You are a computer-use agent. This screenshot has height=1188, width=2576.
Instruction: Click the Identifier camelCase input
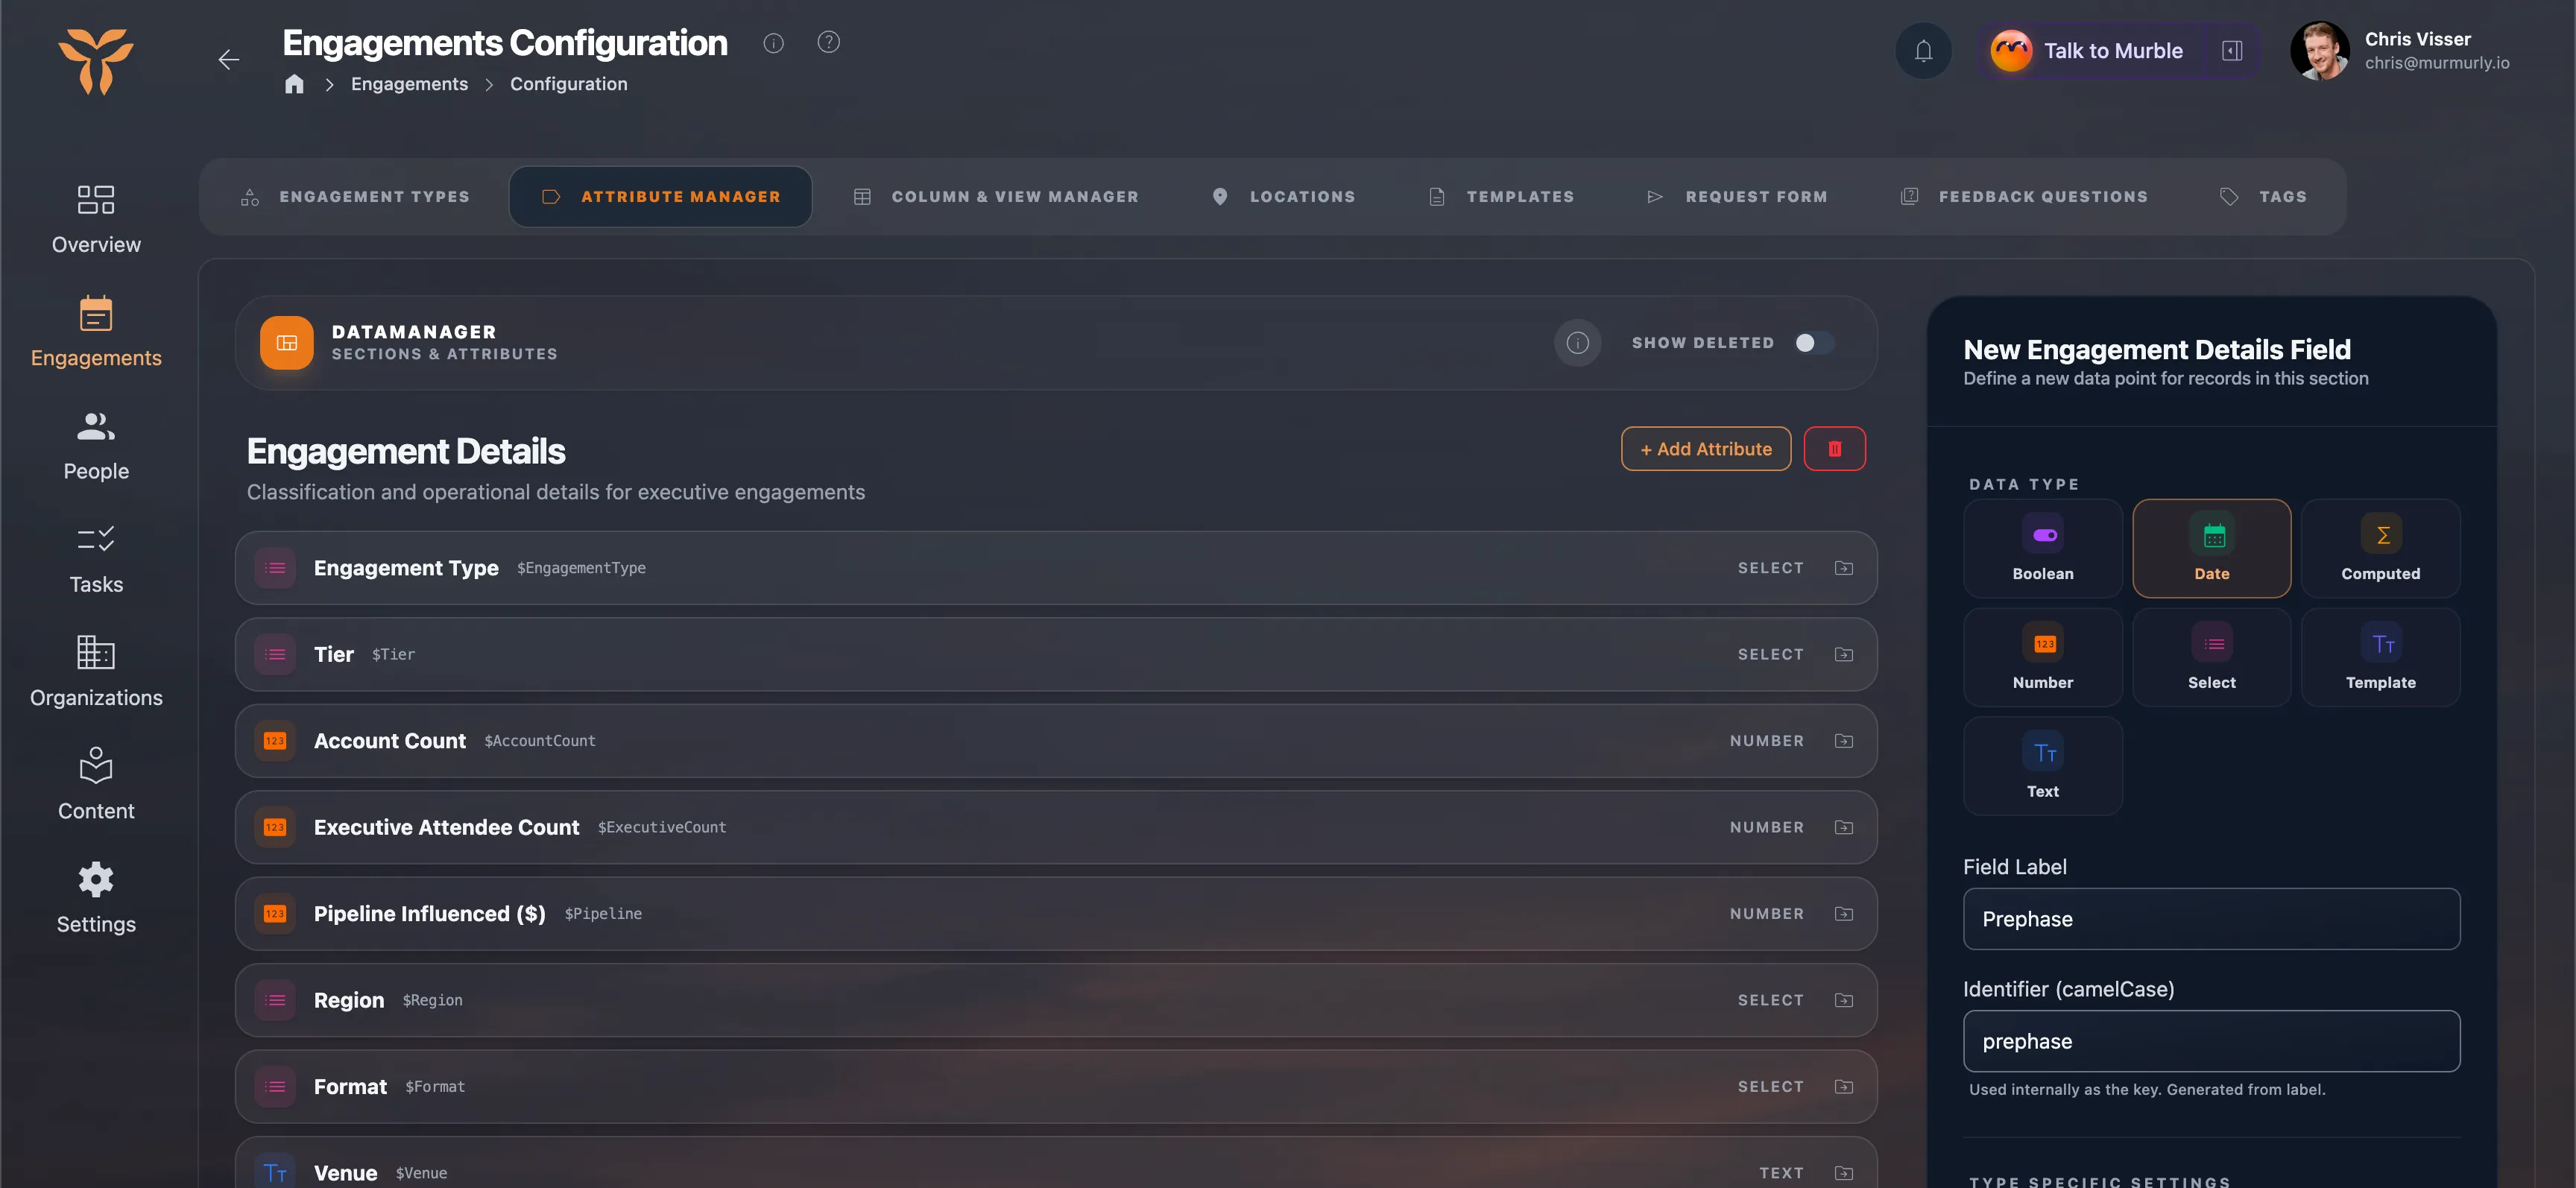coord(2212,1041)
